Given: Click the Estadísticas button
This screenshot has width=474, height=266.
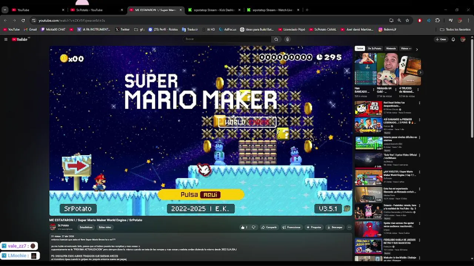Looking at the screenshot, I should coord(86,227).
